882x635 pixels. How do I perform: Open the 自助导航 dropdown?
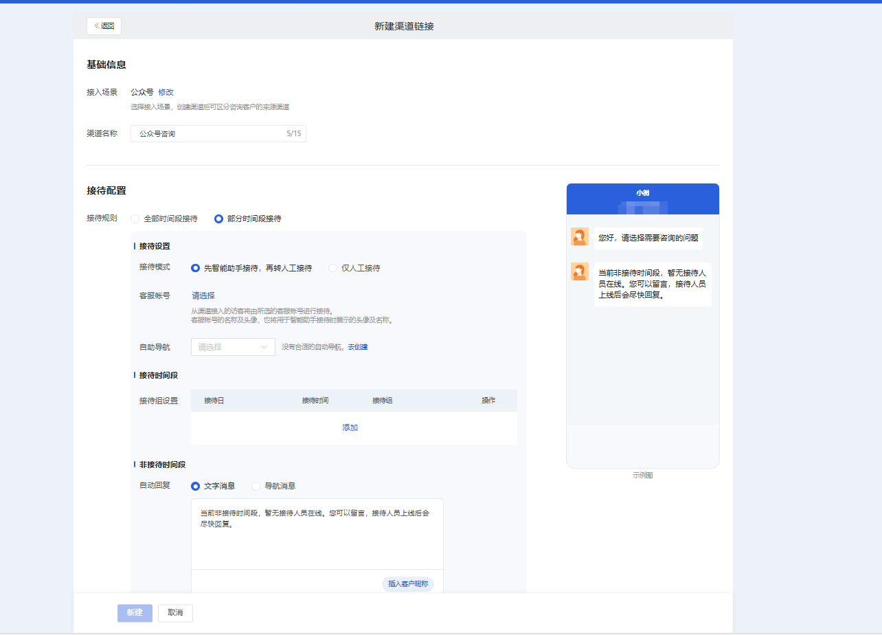click(x=233, y=347)
